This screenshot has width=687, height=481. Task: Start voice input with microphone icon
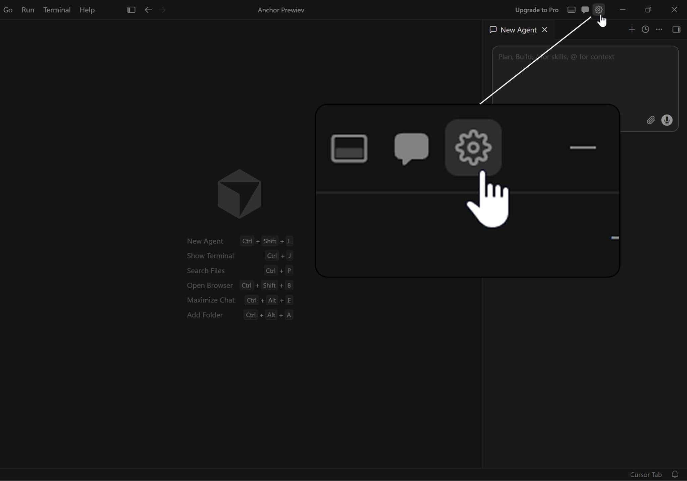point(667,120)
